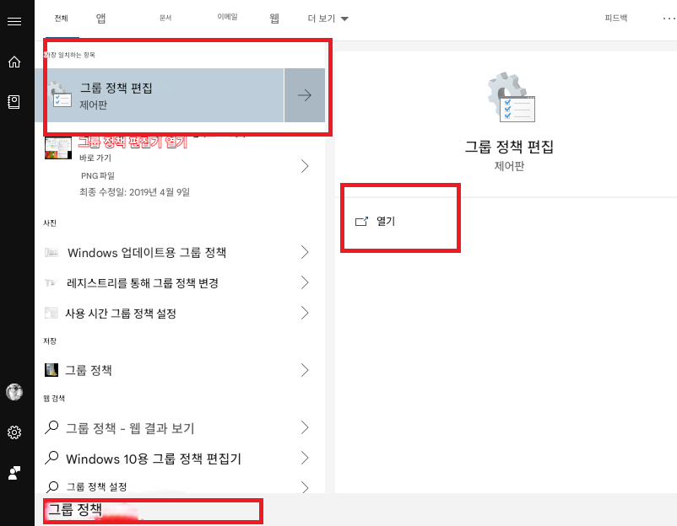Open the Settings gear in sidebar
677x526 pixels.
pos(14,432)
